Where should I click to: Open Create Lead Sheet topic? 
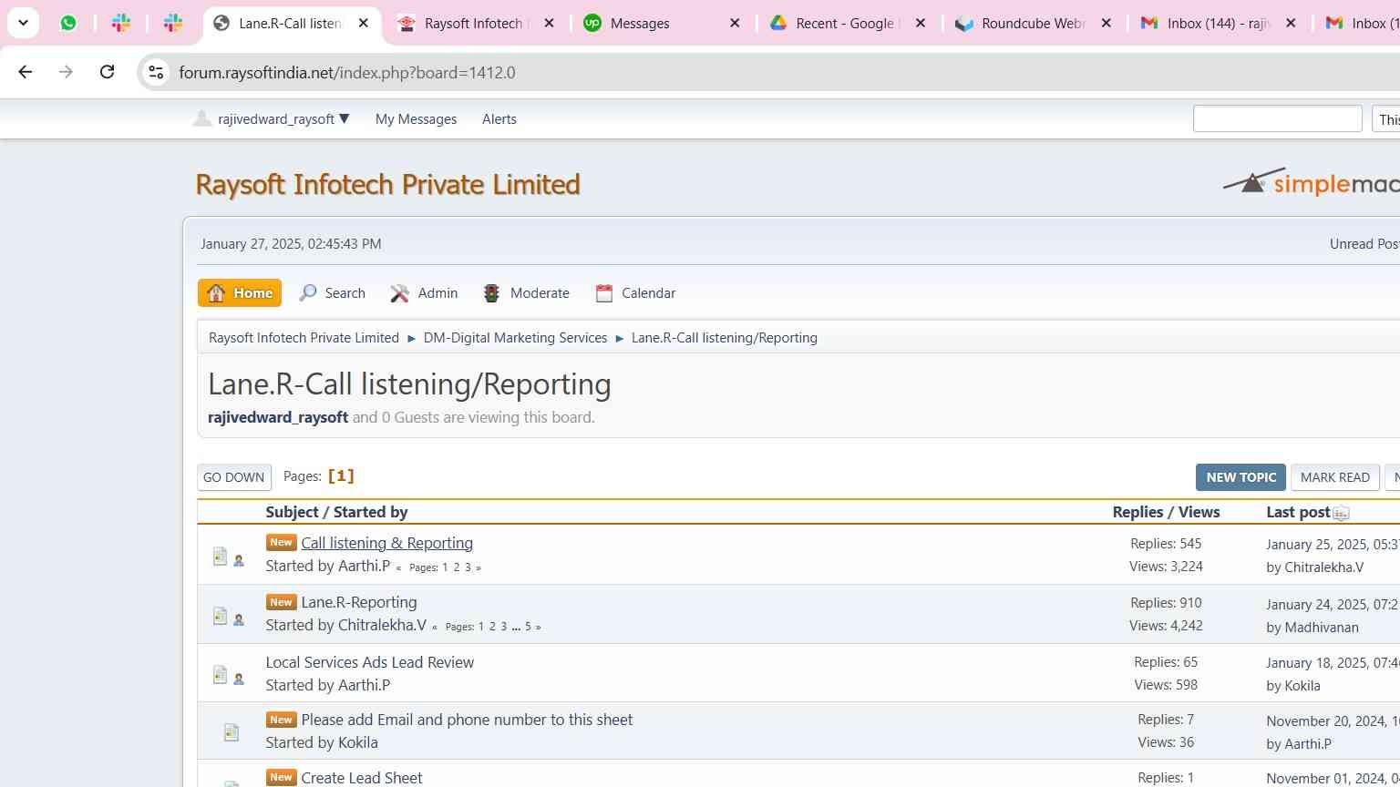pos(361,778)
